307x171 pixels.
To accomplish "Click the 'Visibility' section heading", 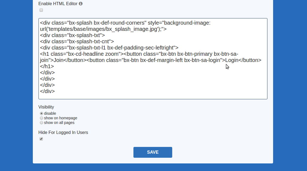I will [46, 107].
